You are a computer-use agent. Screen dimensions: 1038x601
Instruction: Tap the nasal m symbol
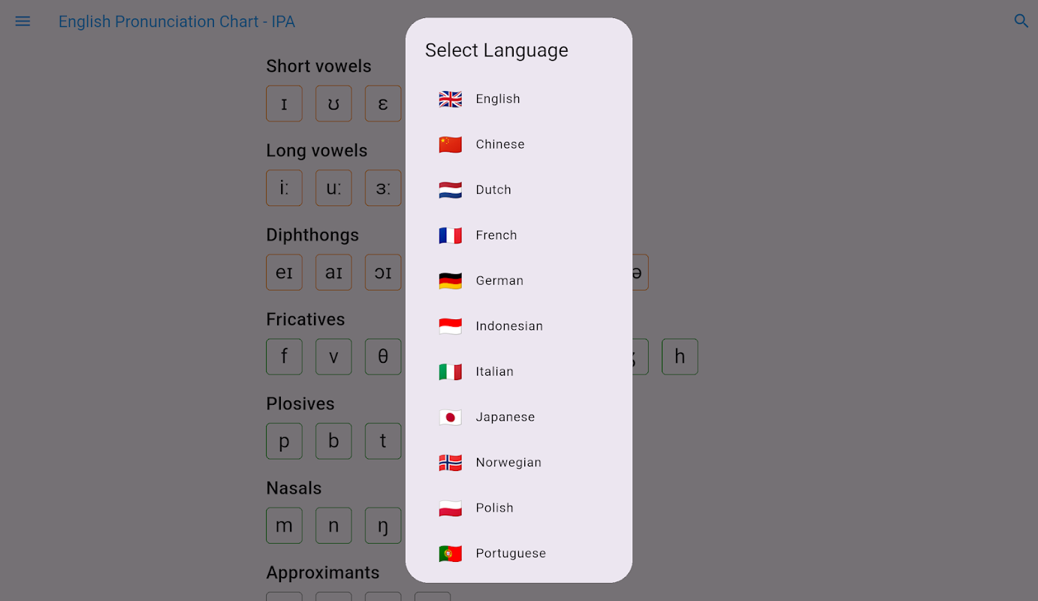[x=284, y=526]
